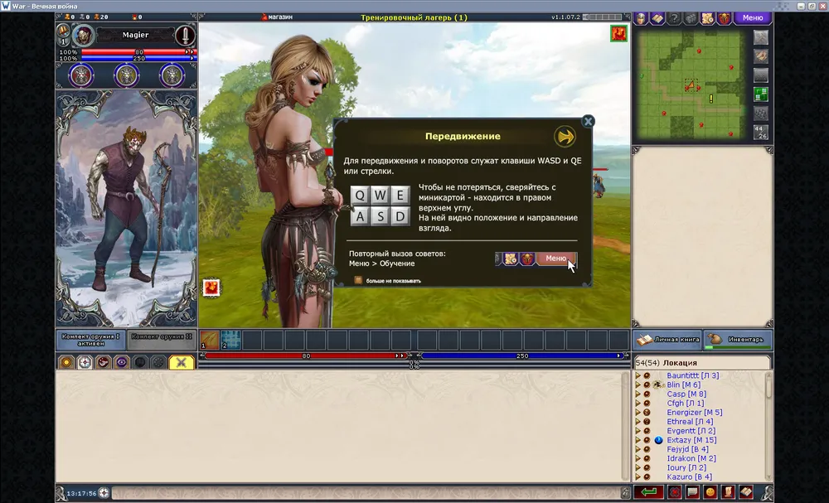Expand the arrow next to Bauntittt
Viewport: 829px width, 503px height.
tap(638, 375)
